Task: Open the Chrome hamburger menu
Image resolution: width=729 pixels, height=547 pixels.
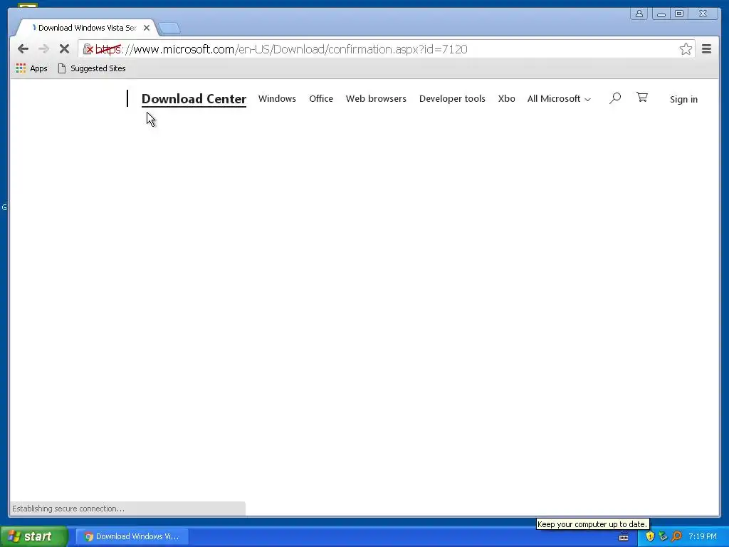Action: click(706, 49)
